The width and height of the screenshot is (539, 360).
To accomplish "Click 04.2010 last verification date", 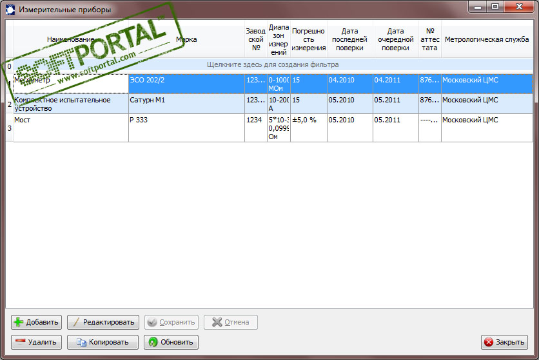I will [x=350, y=84].
